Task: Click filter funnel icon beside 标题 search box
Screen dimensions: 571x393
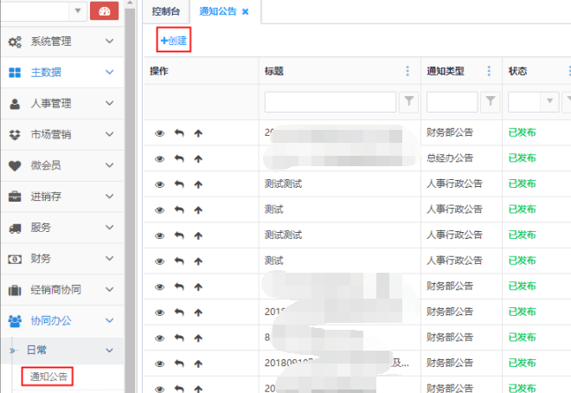Action: 409,102
